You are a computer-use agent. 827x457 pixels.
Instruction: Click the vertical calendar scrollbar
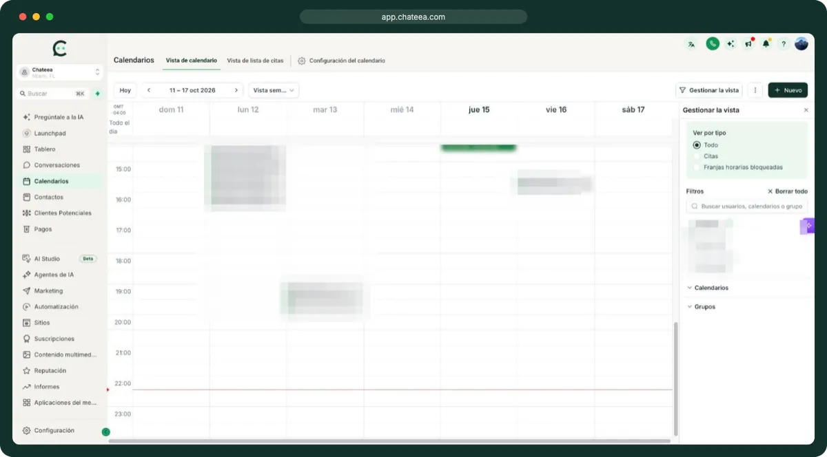tap(675, 378)
